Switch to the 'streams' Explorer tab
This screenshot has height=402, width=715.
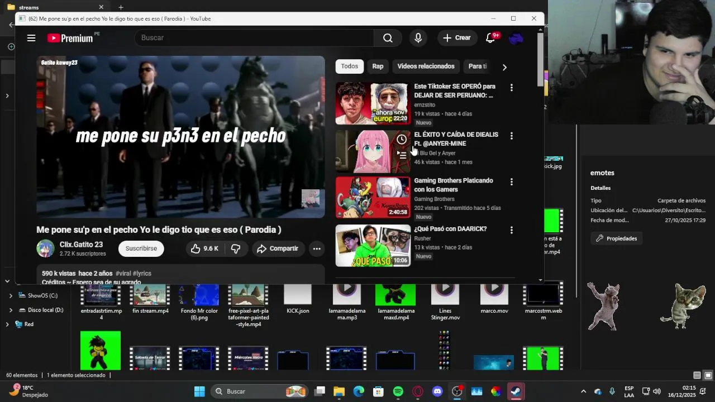(x=56, y=7)
